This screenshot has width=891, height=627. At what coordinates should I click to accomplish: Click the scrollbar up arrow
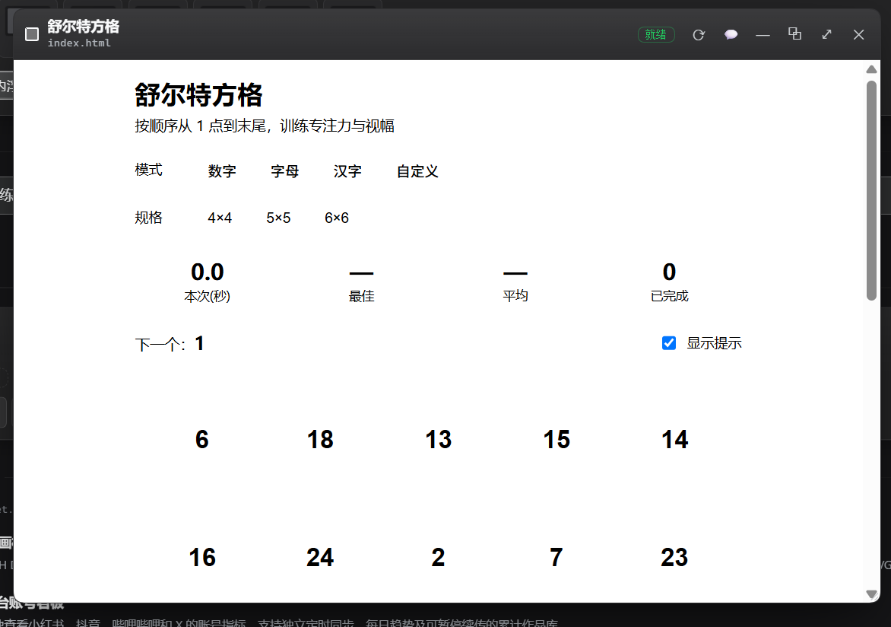(x=871, y=69)
